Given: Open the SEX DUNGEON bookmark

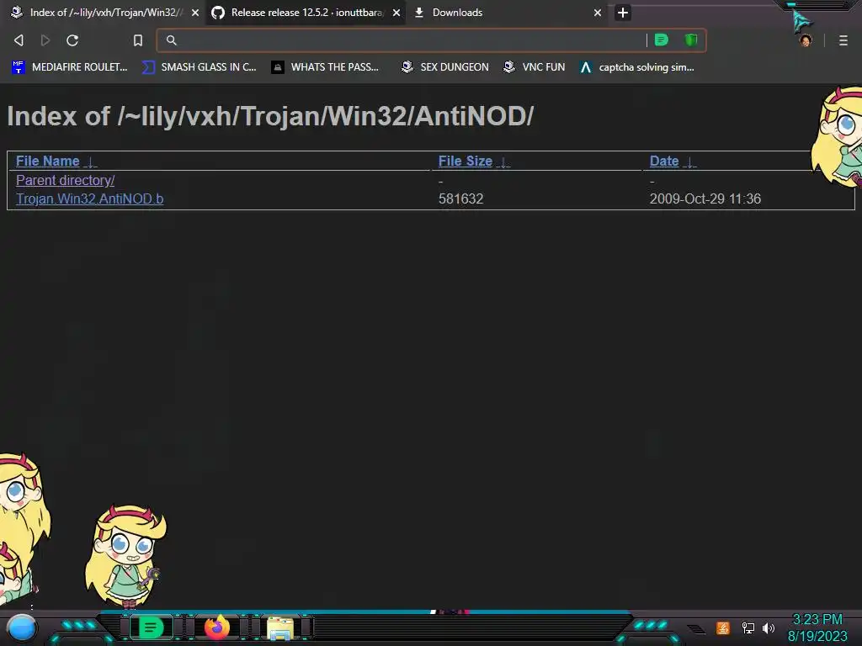Looking at the screenshot, I should pyautogui.click(x=444, y=67).
